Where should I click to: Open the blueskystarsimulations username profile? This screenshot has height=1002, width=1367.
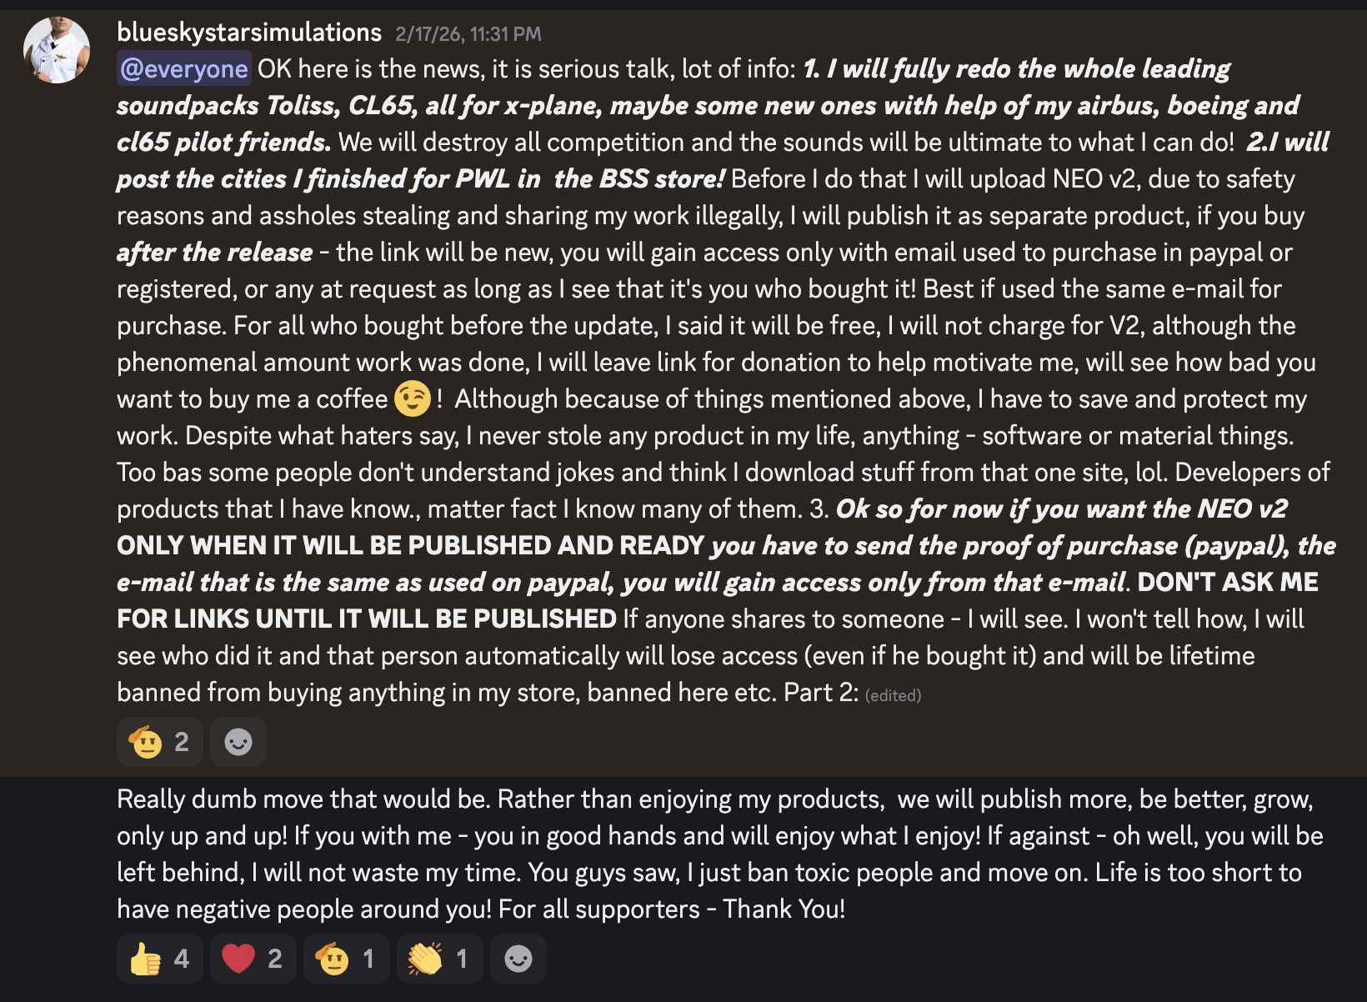coord(248,33)
